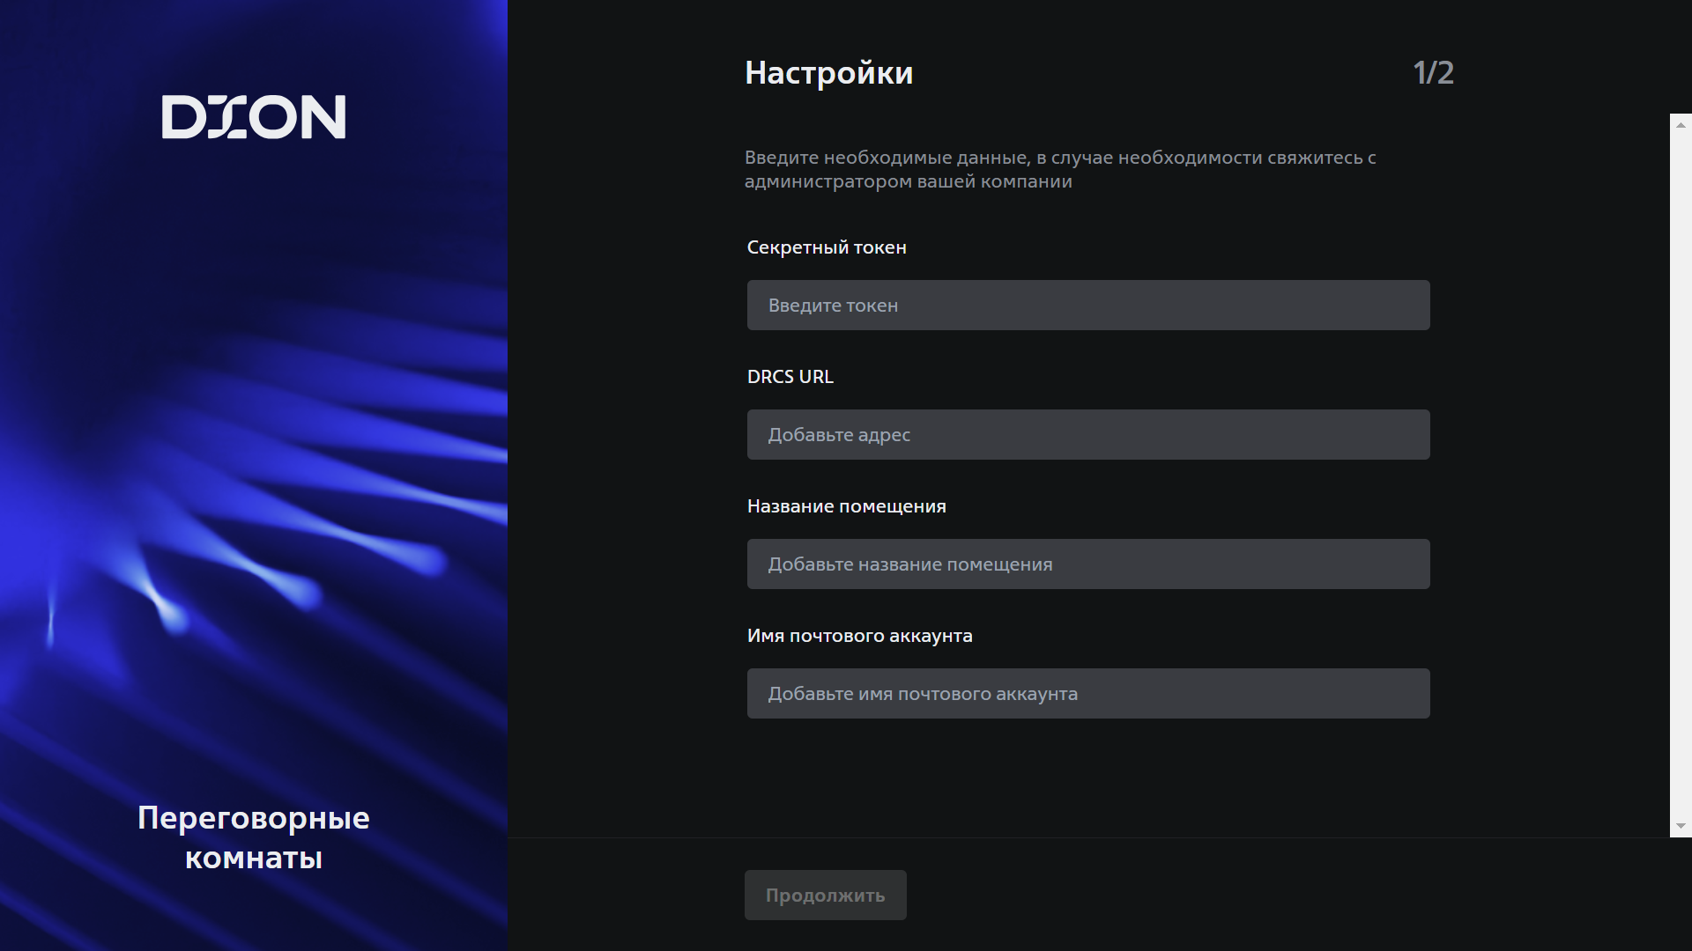Viewport: 1692px width, 951px height.
Task: Click the Добавьте адрес placeholder text
Action: (839, 435)
